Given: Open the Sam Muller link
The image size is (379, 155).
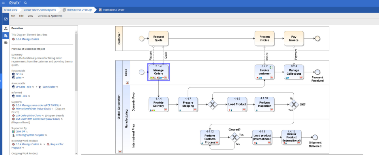Looking at the screenshot, I should click(49, 87).
